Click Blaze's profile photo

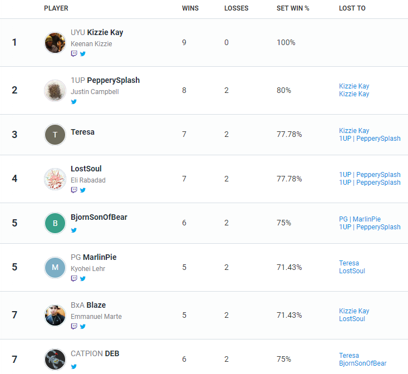tap(55, 315)
